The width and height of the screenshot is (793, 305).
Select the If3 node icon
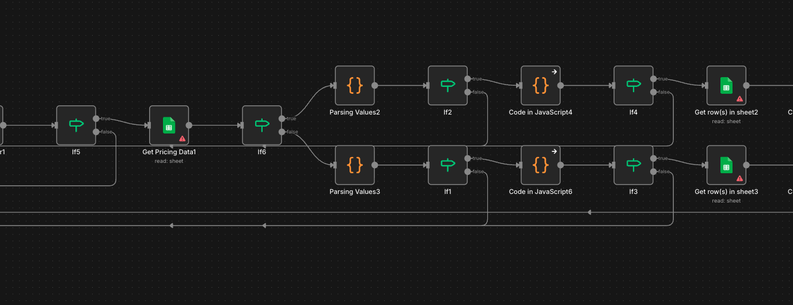(x=633, y=165)
